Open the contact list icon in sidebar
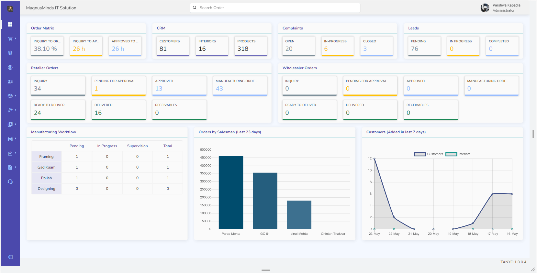The height and width of the screenshot is (273, 537). (x=10, y=82)
